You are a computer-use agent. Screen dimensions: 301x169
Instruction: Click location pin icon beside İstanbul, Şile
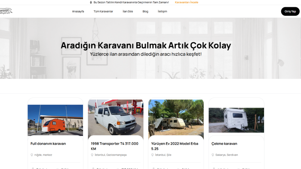pos(152,155)
